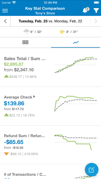Tap the floating compose note button
This screenshot has height=179, width=101.
pos(92,170)
